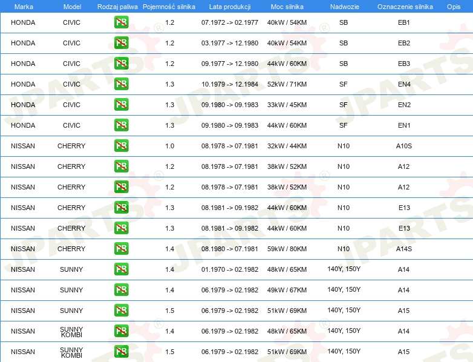The height and width of the screenshot is (362, 473).
Task: Click 140Y, 150Y in the 49kW row
Action: click(x=344, y=289)
